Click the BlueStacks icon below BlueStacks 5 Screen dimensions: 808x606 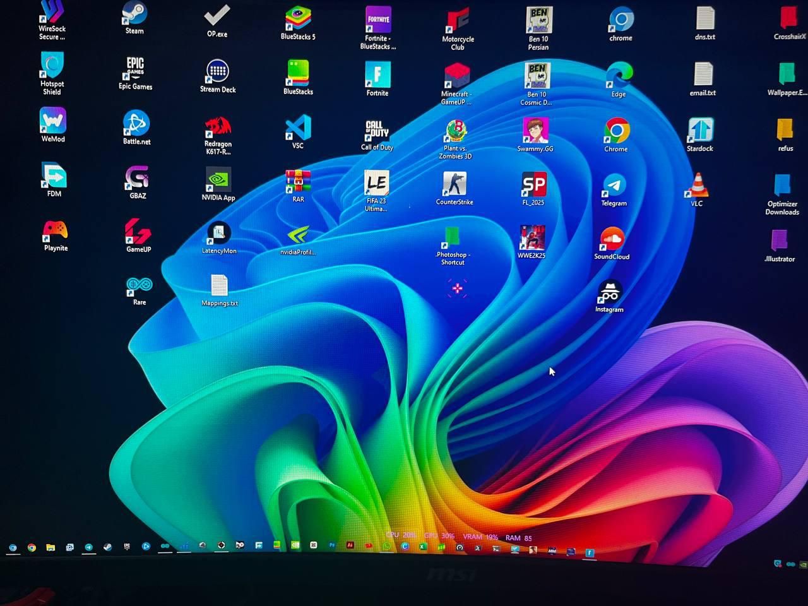pyautogui.click(x=298, y=78)
